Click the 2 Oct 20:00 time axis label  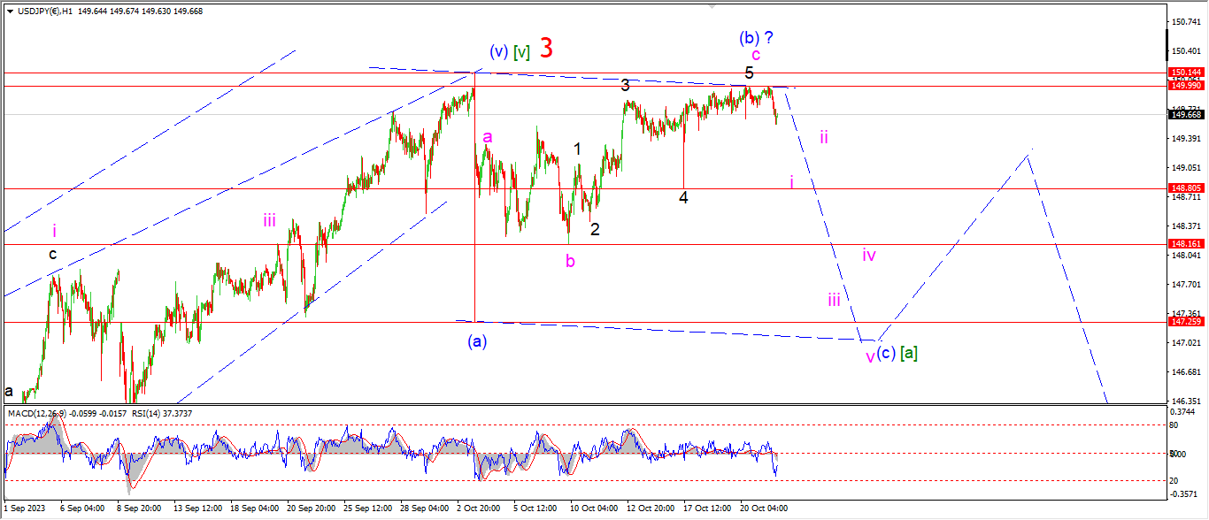(480, 509)
